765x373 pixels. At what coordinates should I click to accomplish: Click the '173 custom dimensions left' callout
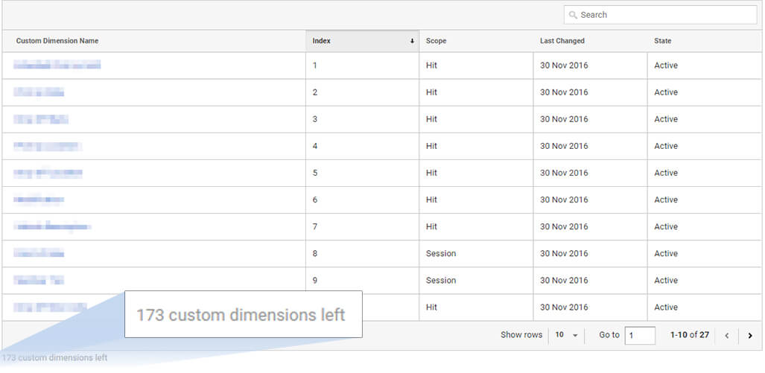[x=244, y=314]
